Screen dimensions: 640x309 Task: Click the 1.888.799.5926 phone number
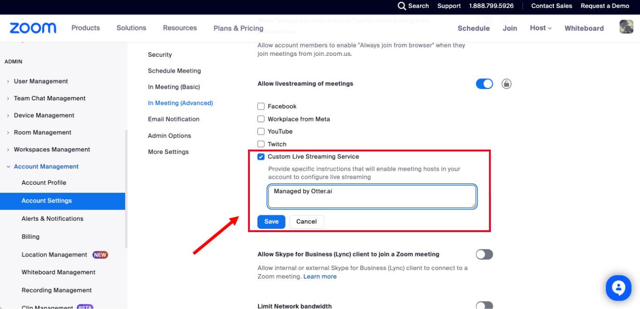click(x=491, y=6)
